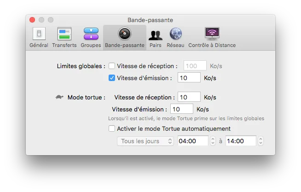Click Mode tortue reception speed field

click(189, 97)
